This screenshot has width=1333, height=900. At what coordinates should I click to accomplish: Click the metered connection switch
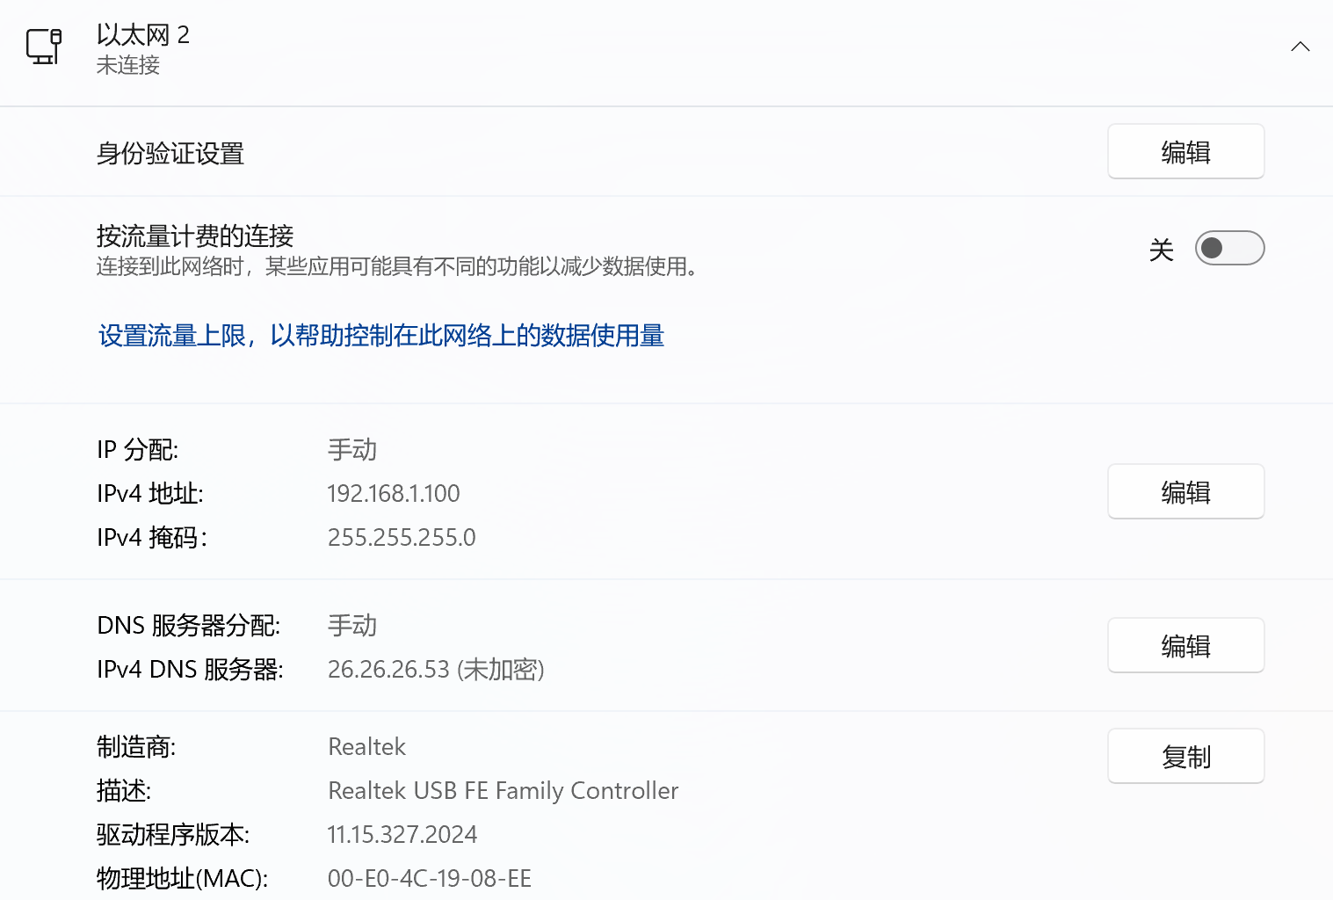tap(1229, 248)
